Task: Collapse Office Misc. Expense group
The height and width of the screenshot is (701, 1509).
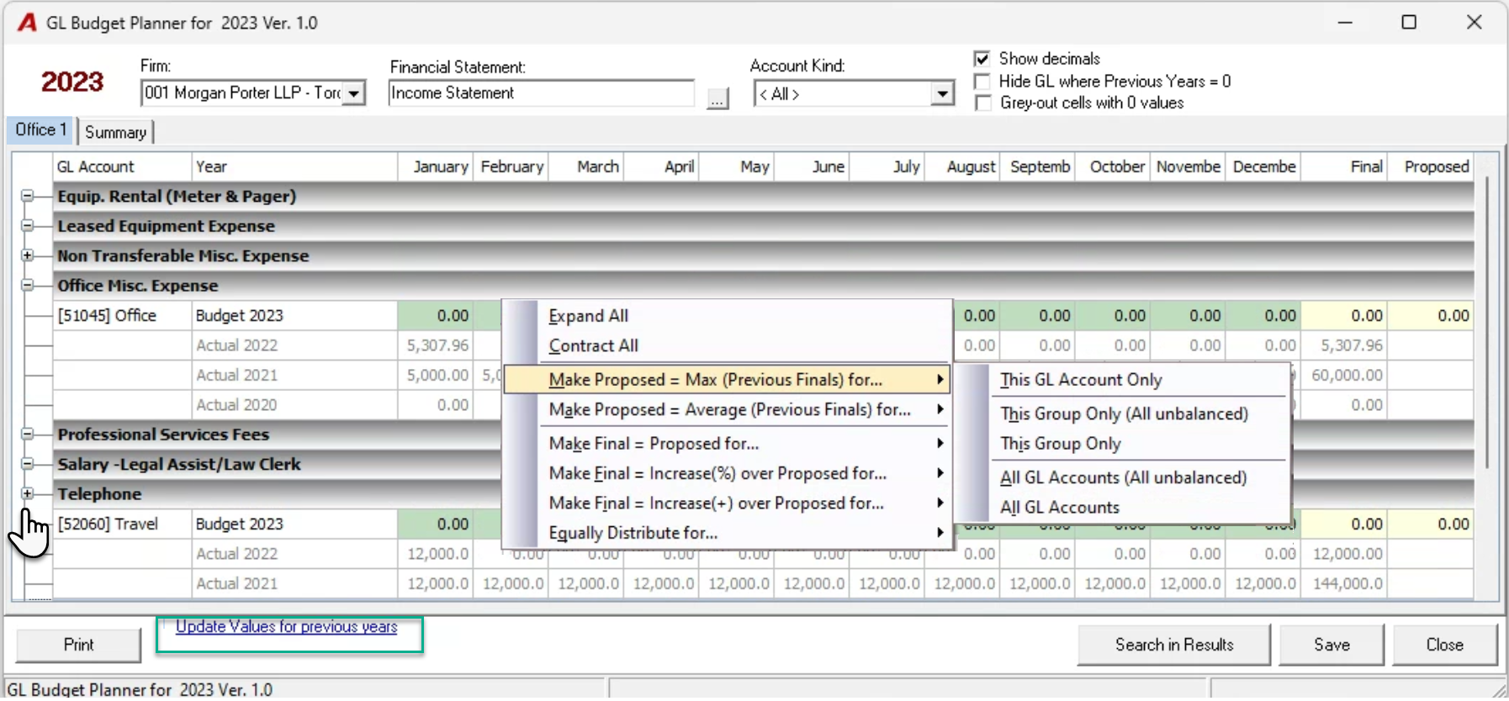Action: click(27, 285)
